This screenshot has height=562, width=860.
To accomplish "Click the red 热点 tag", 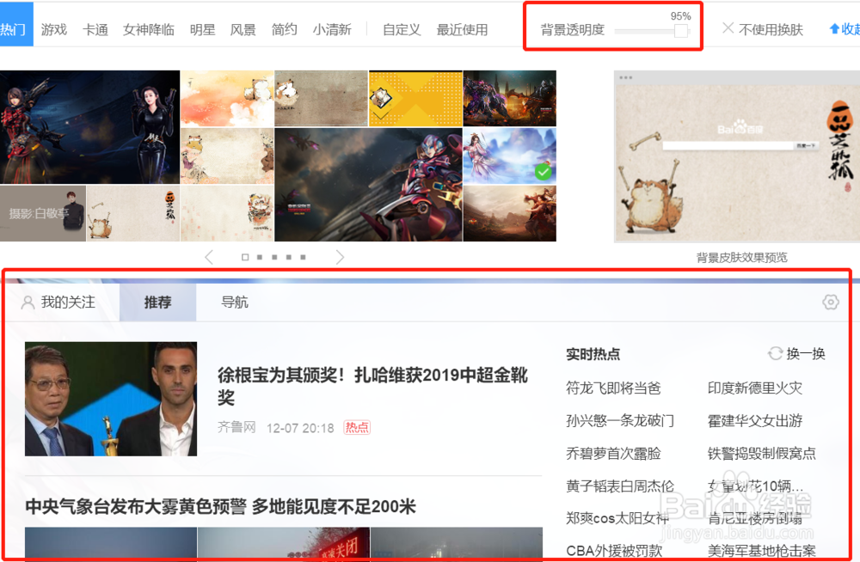I will click(x=357, y=427).
